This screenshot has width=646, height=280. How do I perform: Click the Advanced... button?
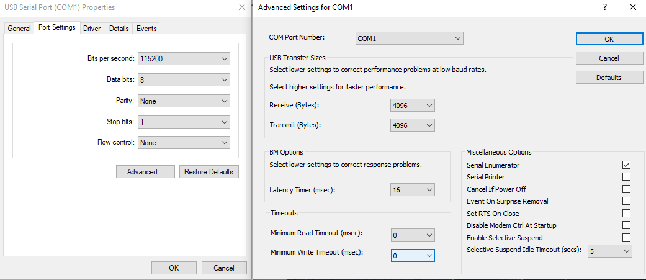[145, 172]
